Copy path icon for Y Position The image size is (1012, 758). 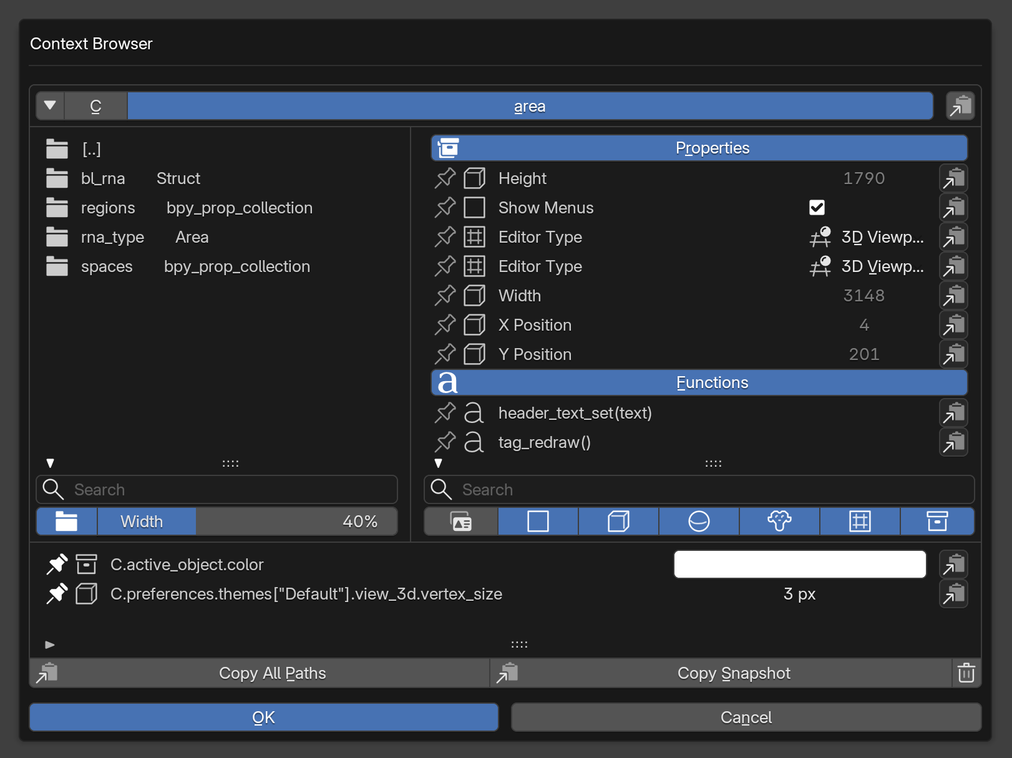tap(954, 354)
